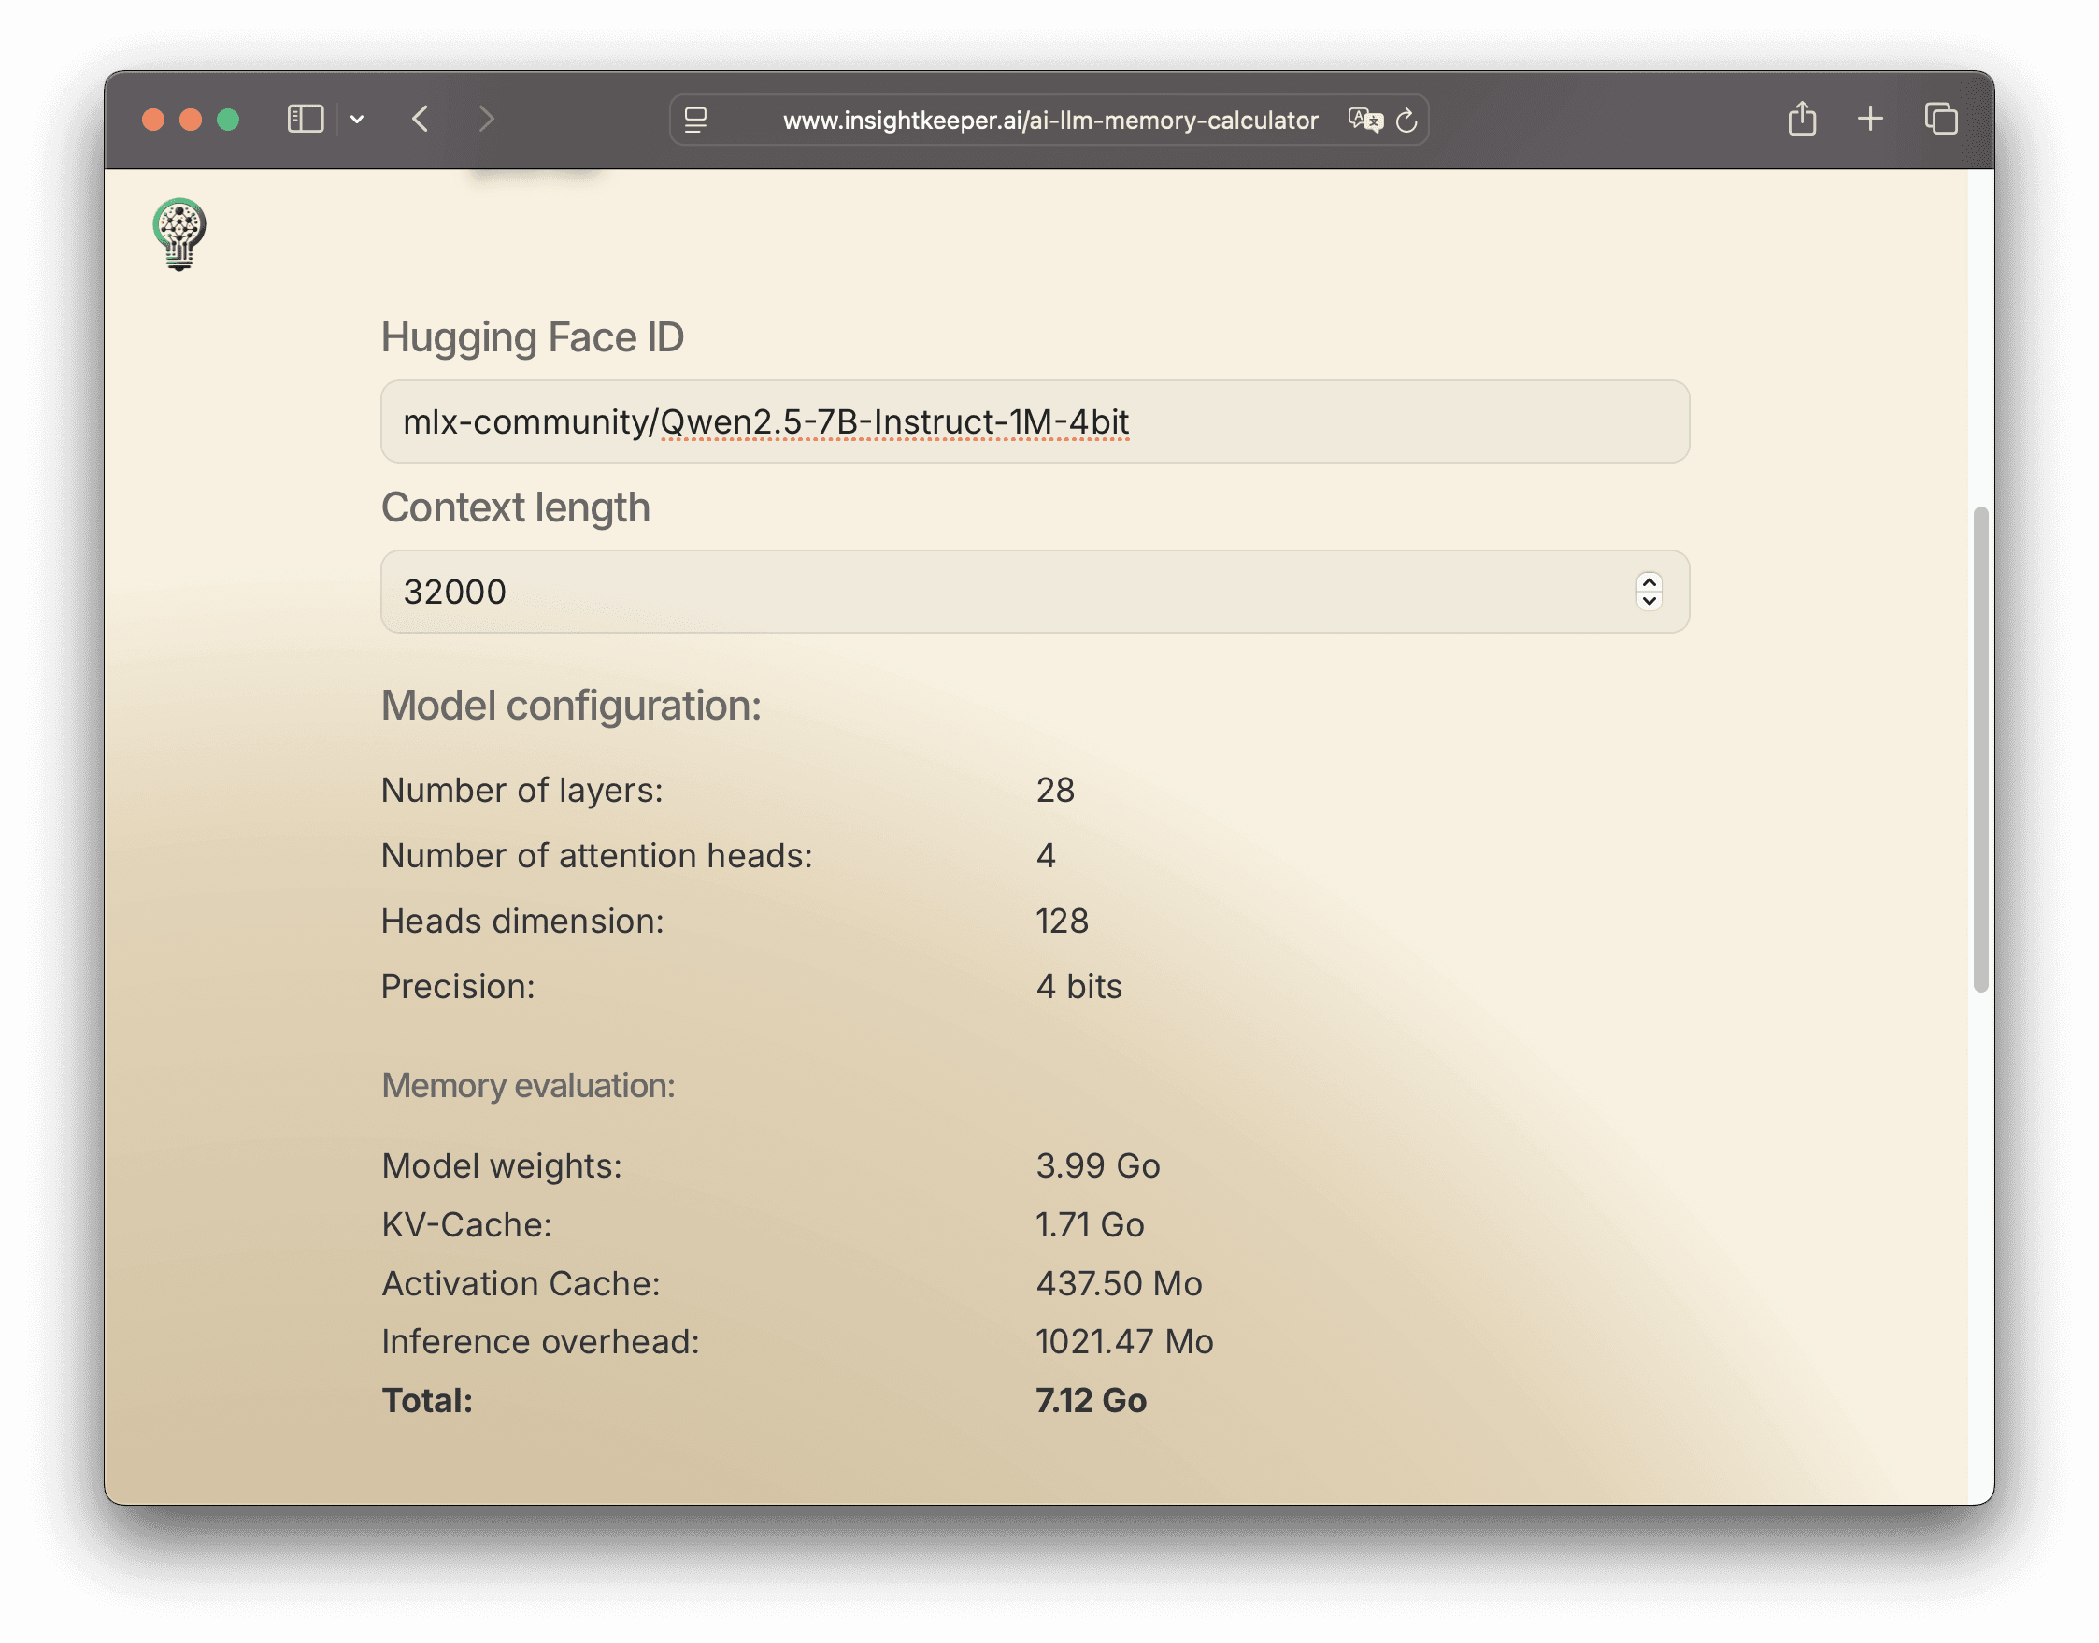Image resolution: width=2099 pixels, height=1643 pixels.
Task: Focus the Hugging Face ID text field
Action: (x=1035, y=421)
